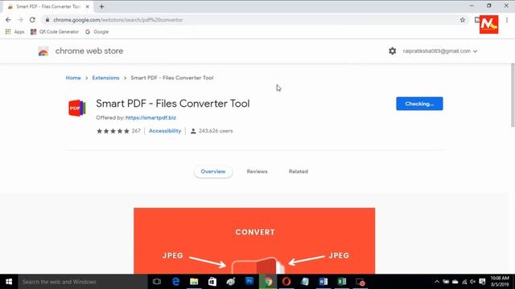The image size is (515, 289).
Task: Open the Windows Start menu
Action: (9, 282)
